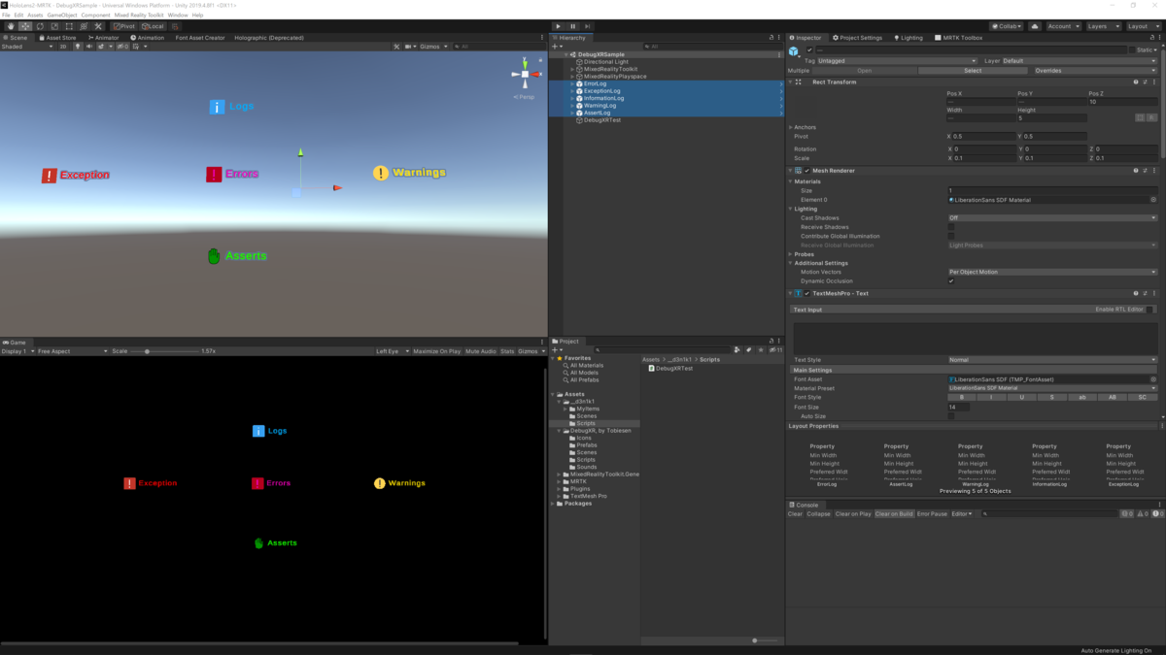Click the Mesh Renderer preset settings icon

(x=1146, y=170)
